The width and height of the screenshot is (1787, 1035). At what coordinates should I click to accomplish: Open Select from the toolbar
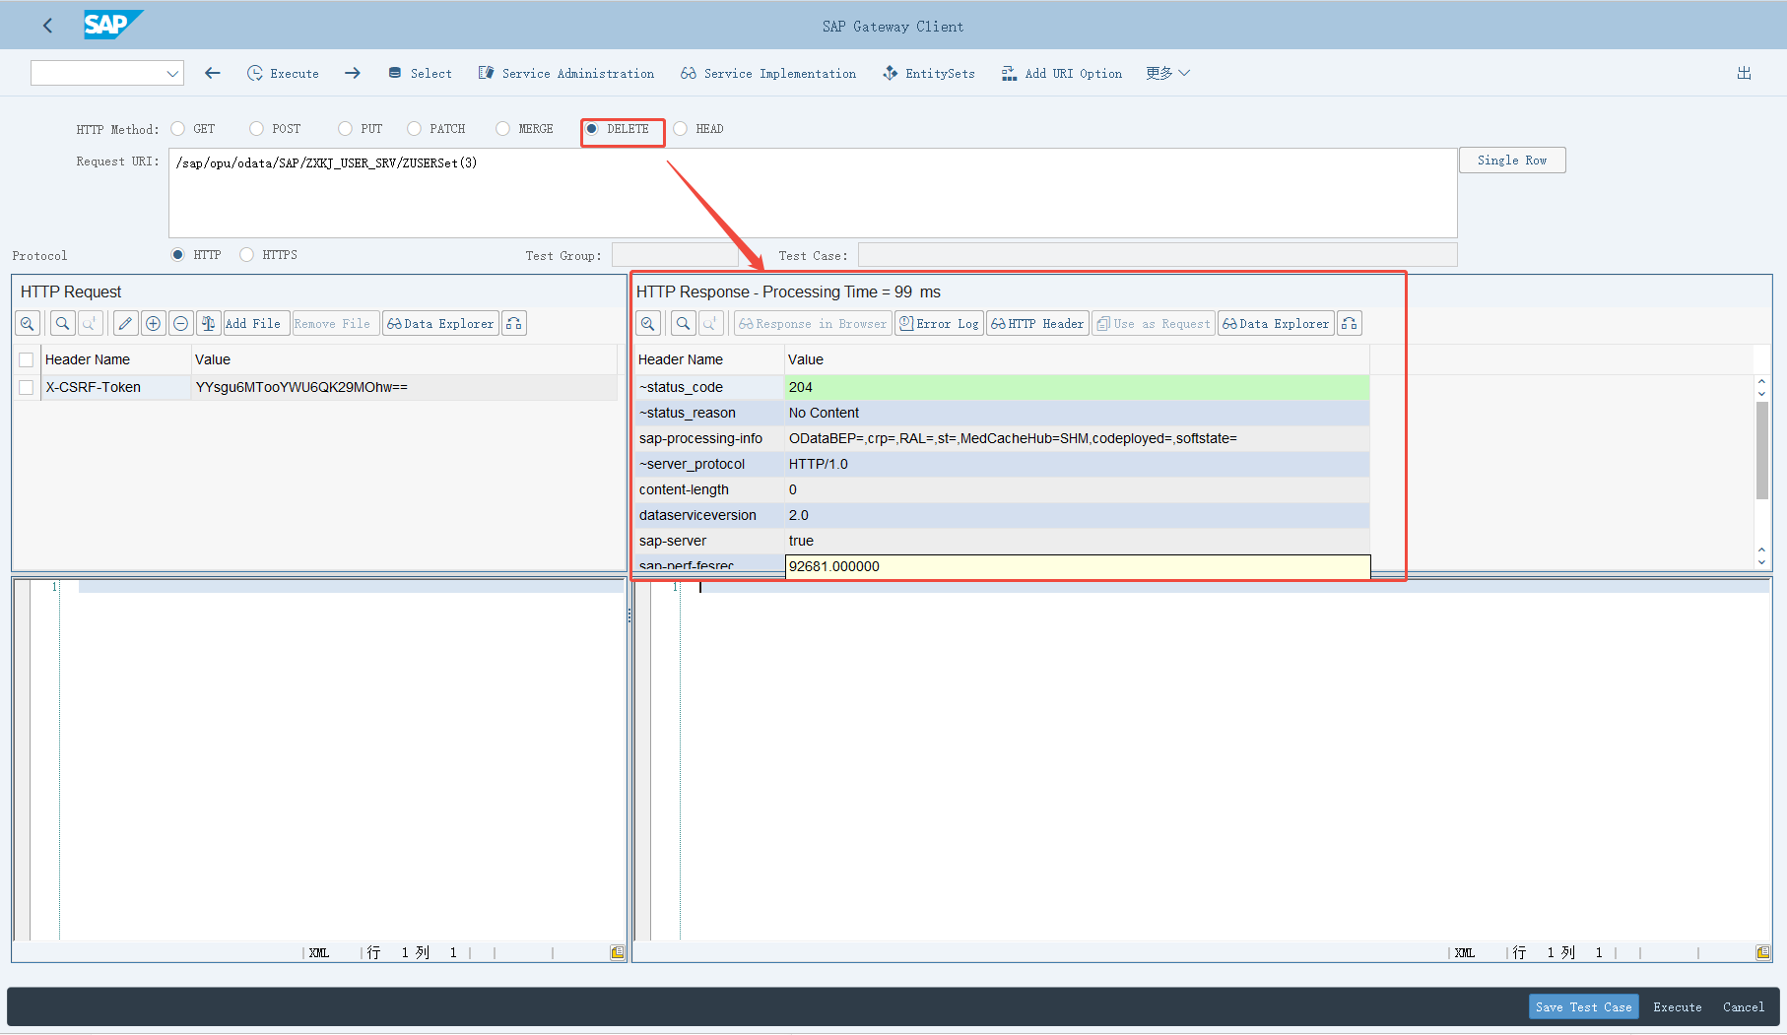tap(421, 73)
